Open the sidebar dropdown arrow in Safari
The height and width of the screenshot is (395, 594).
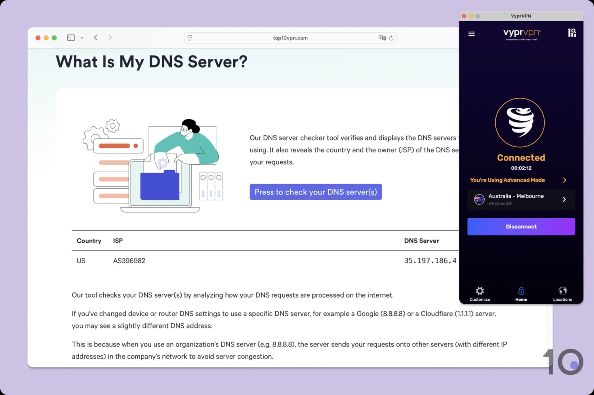[82, 38]
